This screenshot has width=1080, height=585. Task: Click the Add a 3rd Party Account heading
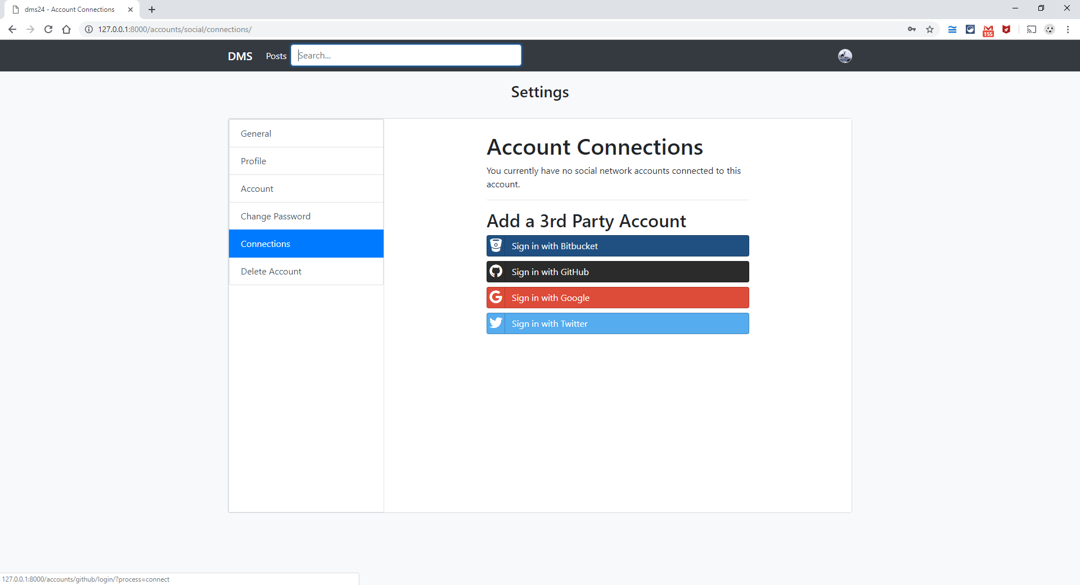[x=586, y=221]
